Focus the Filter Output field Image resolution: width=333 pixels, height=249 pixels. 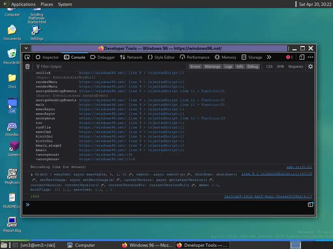[x=111, y=66]
